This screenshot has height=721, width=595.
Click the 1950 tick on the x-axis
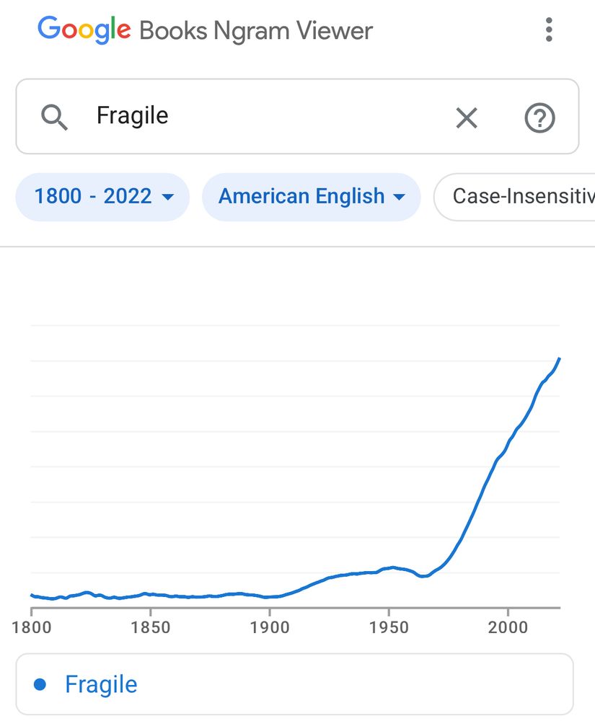pos(389,627)
